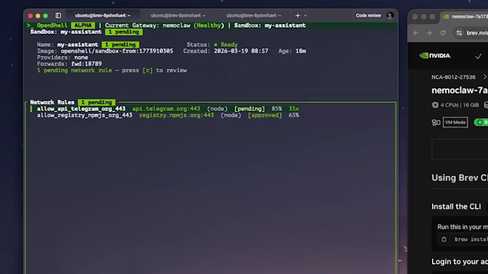Screen dimensions: 488x274
Task: Open the new tab dropdown chevron
Action: coord(305,16)
